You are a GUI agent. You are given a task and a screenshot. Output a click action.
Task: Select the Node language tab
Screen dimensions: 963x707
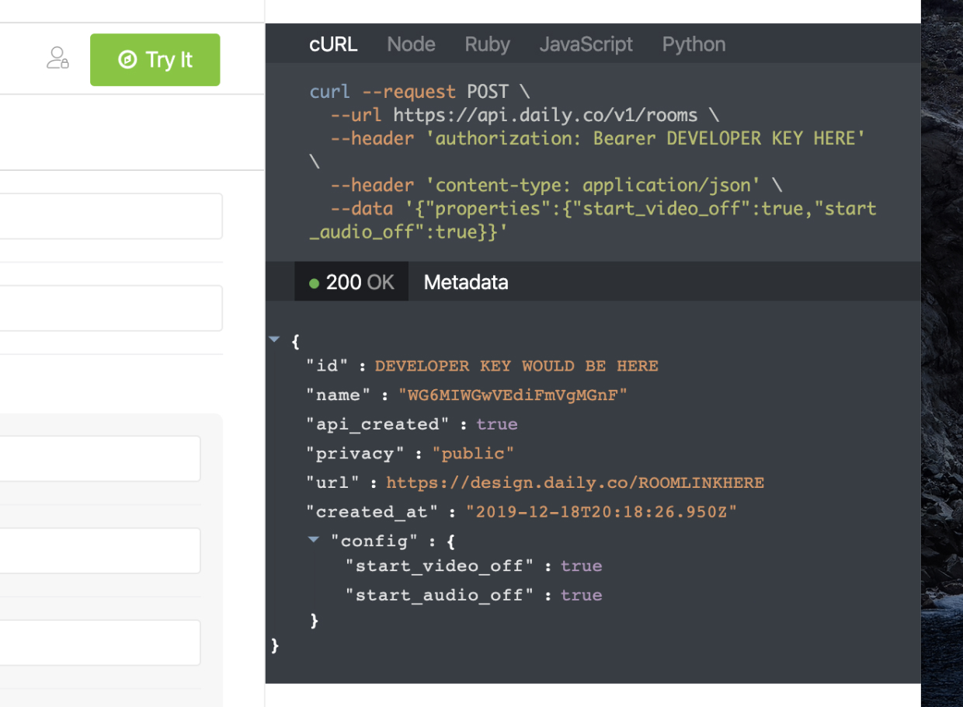[x=411, y=44]
